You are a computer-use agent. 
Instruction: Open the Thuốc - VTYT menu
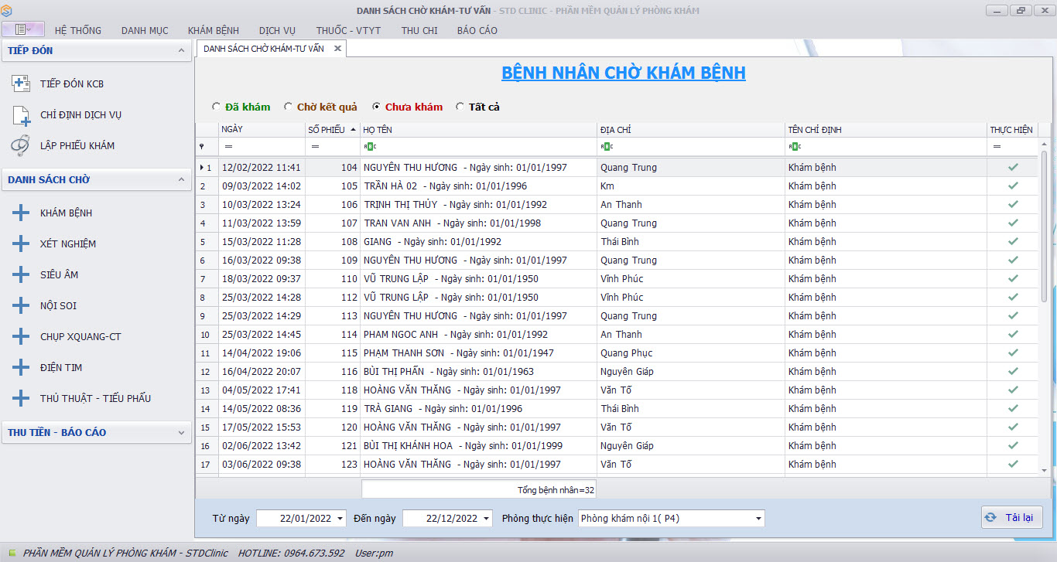[x=348, y=30]
